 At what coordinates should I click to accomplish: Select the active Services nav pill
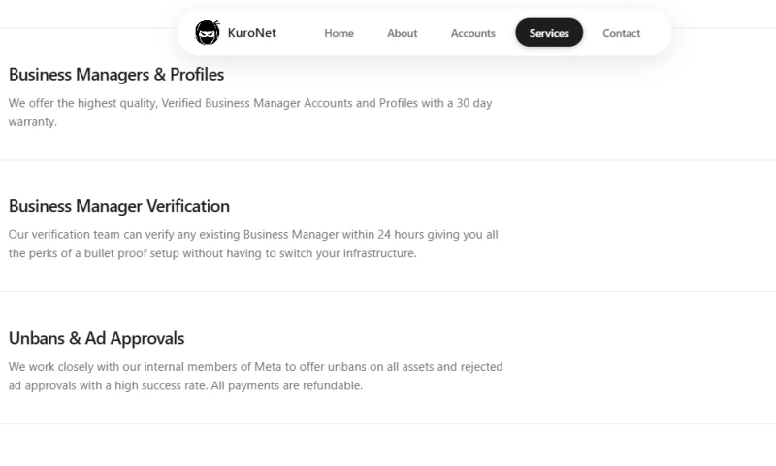[x=549, y=33]
